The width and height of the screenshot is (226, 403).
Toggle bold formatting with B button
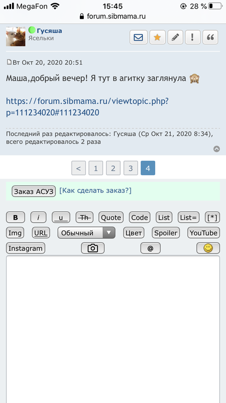pyautogui.click(x=16, y=218)
